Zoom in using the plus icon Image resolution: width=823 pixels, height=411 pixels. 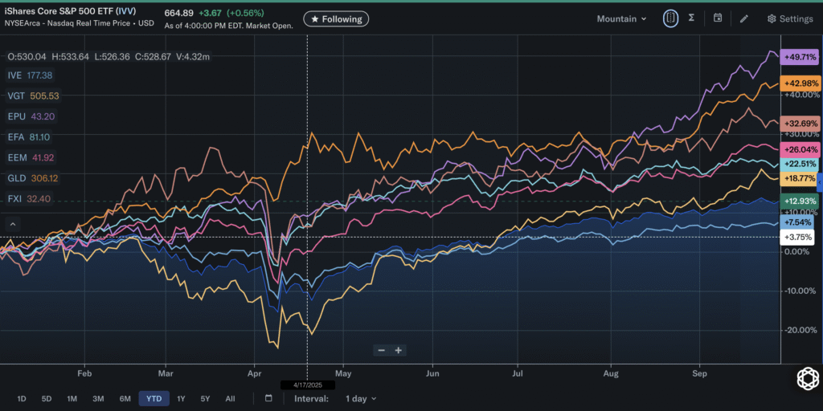pyautogui.click(x=399, y=350)
